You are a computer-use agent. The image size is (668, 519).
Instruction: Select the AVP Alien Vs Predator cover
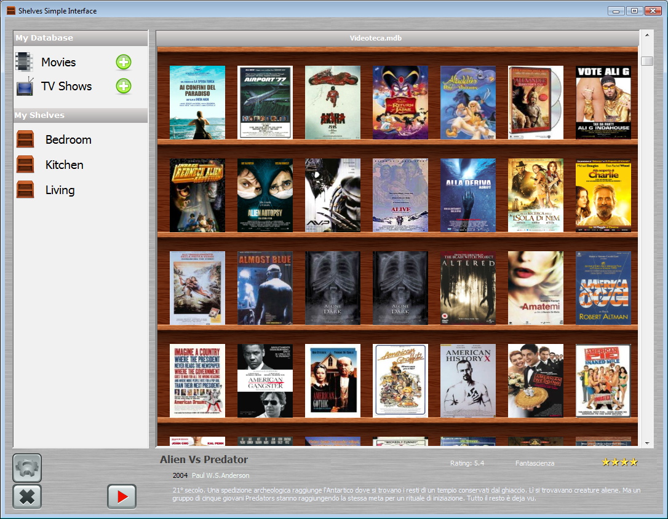pyautogui.click(x=333, y=195)
